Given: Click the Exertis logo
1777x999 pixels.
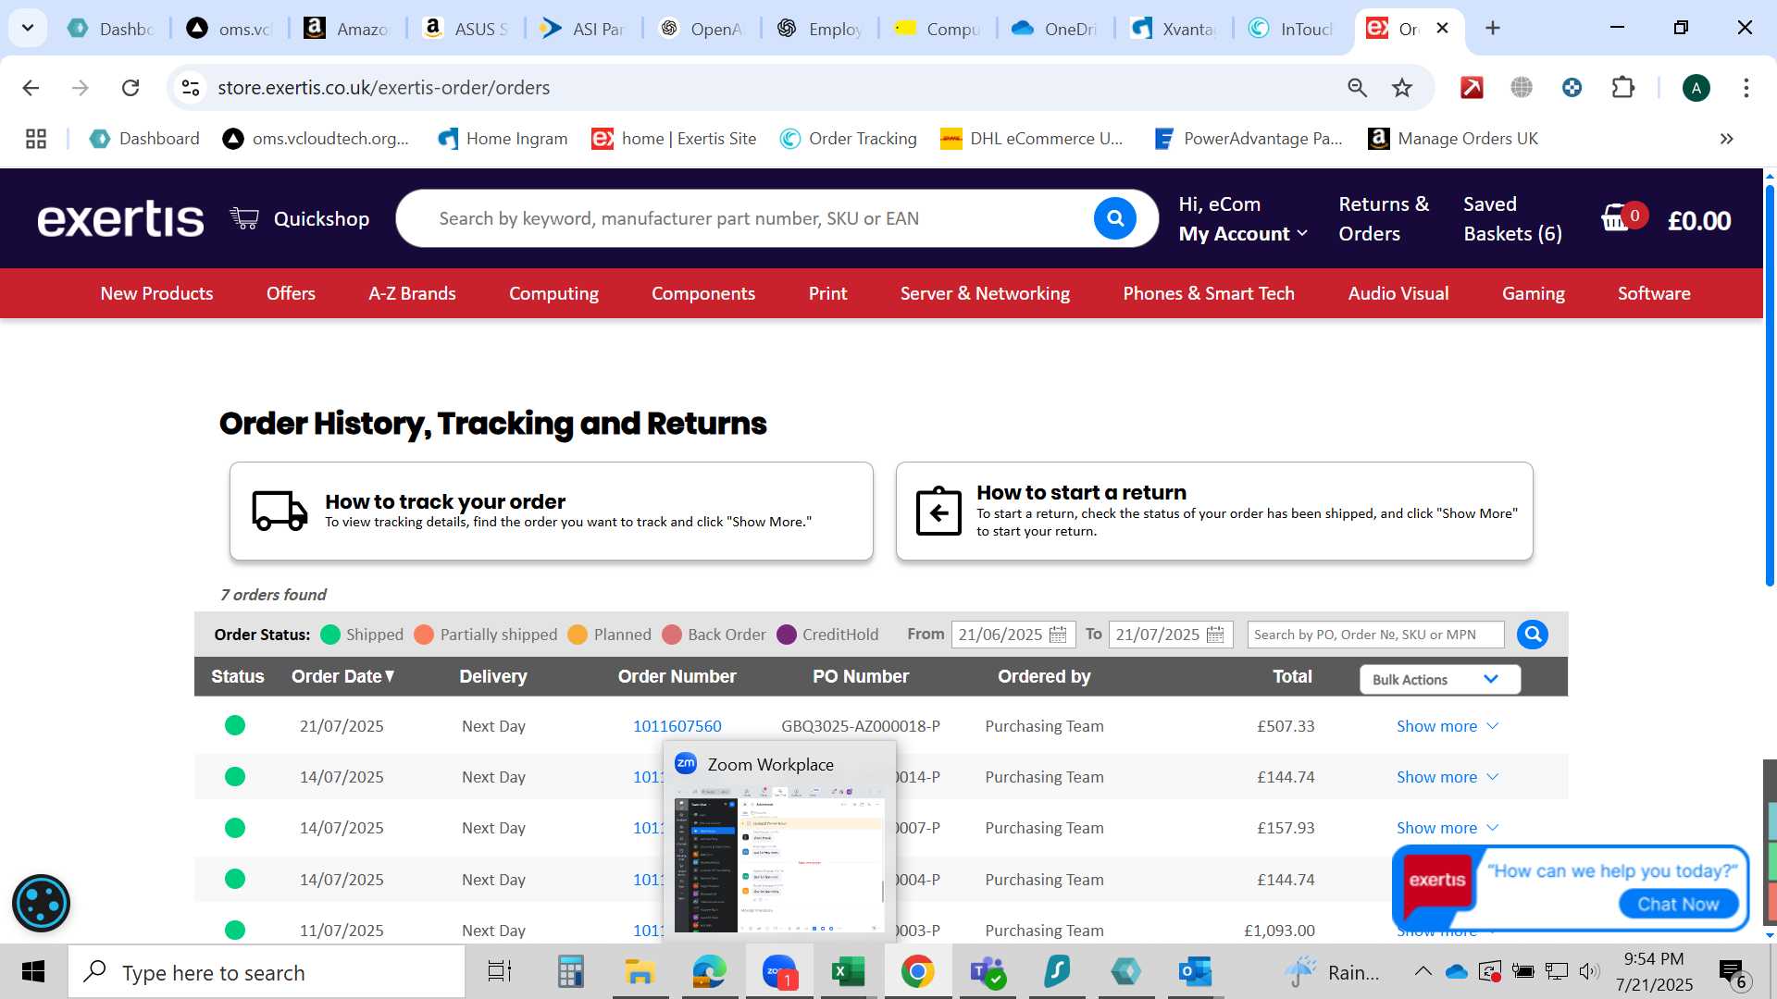Looking at the screenshot, I should pyautogui.click(x=120, y=219).
